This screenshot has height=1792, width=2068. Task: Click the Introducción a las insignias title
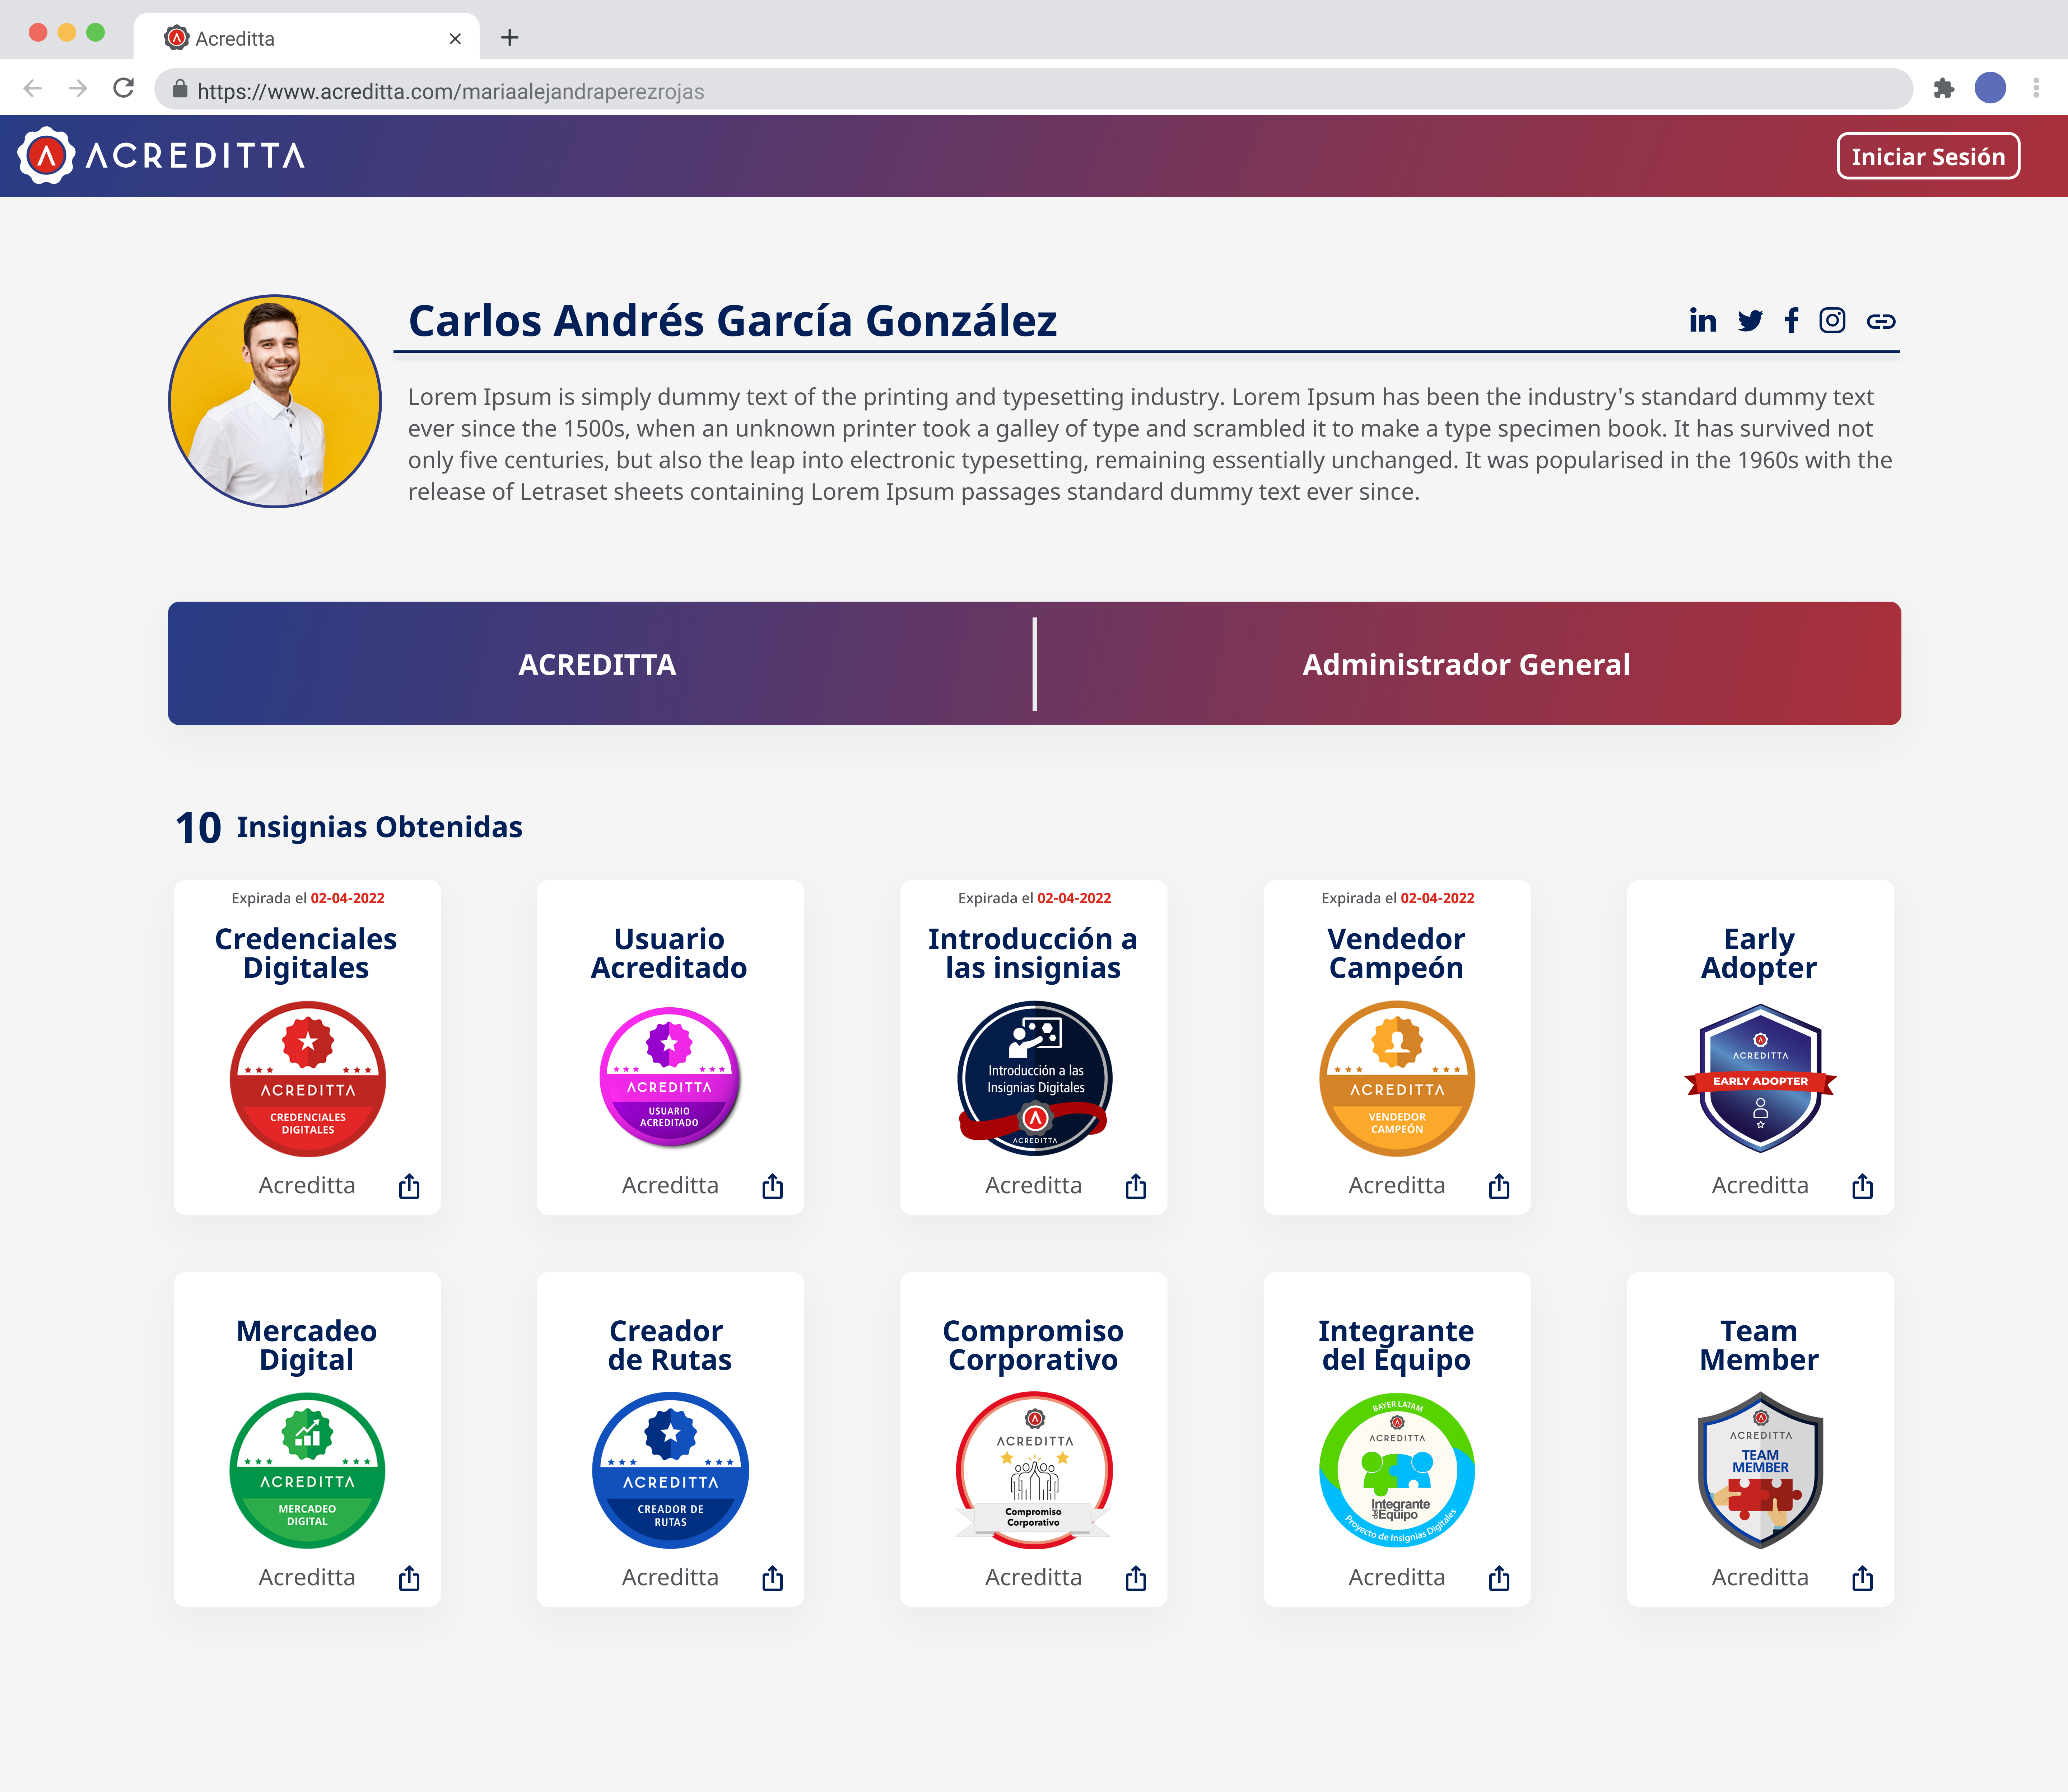[1033, 953]
